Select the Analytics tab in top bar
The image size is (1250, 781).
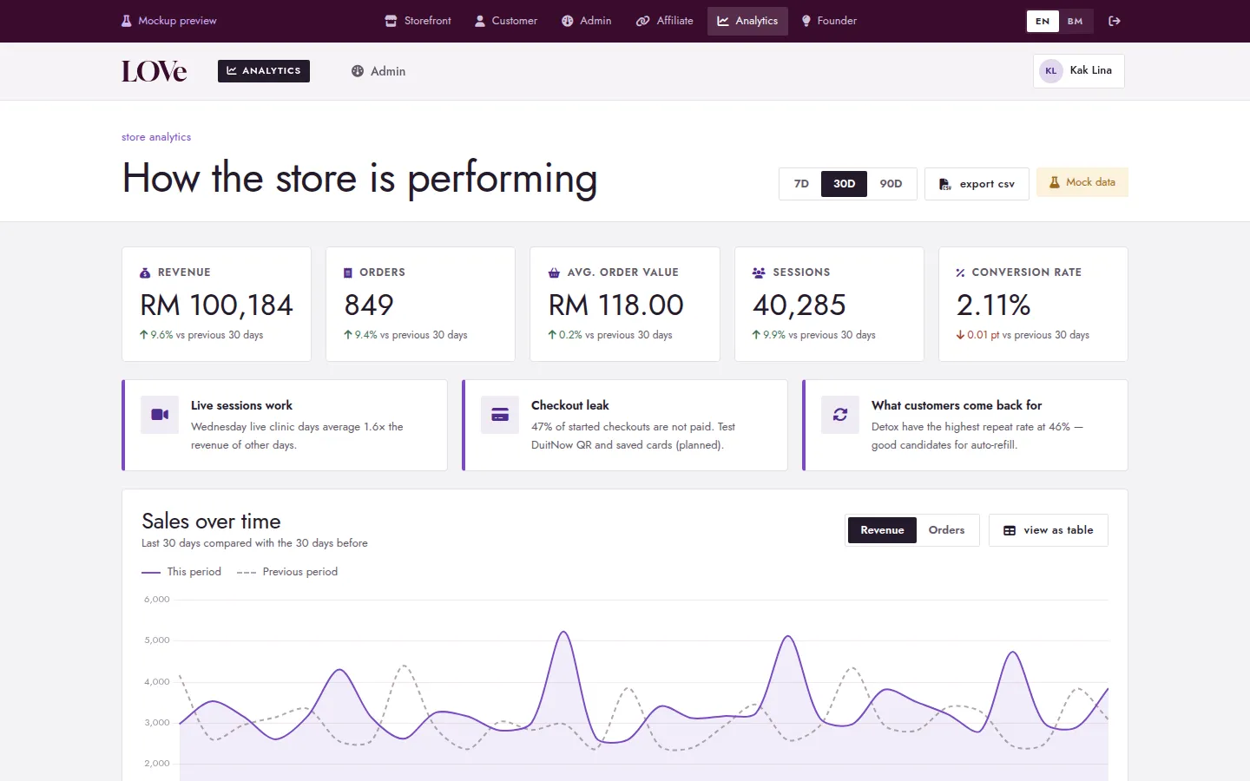click(x=747, y=21)
